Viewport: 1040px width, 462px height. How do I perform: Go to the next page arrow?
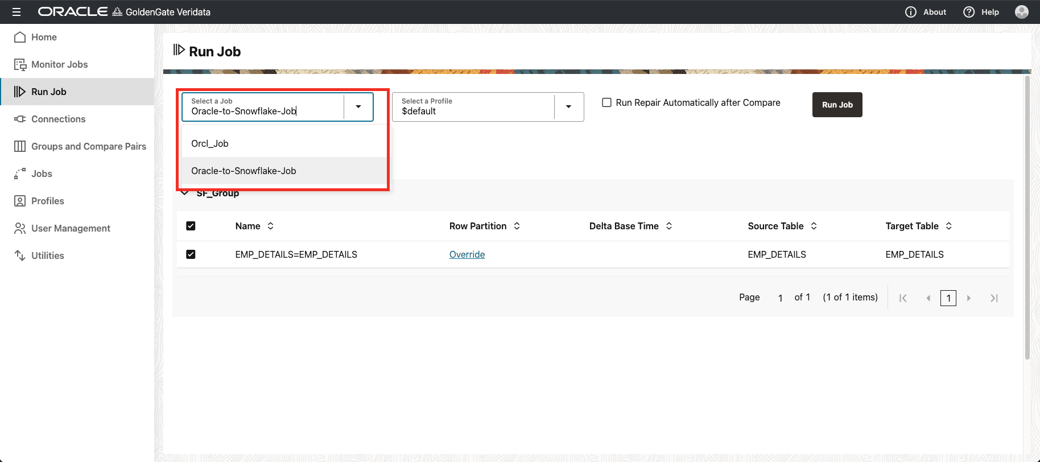969,298
